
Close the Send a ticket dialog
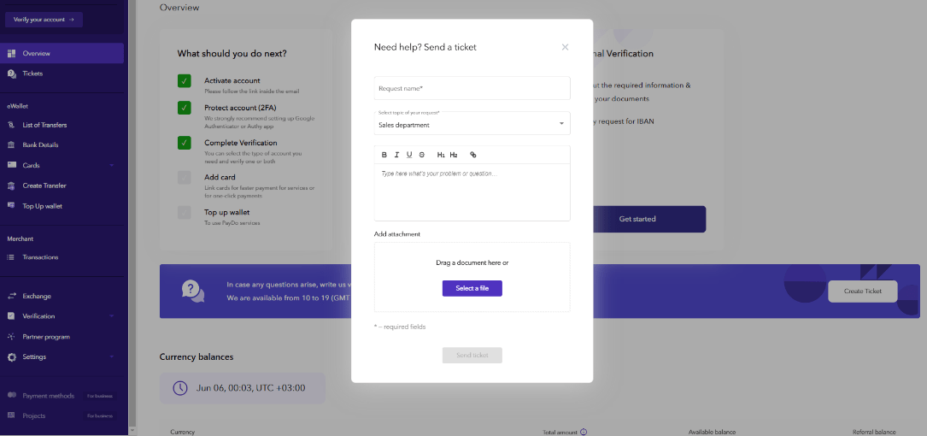pos(565,47)
